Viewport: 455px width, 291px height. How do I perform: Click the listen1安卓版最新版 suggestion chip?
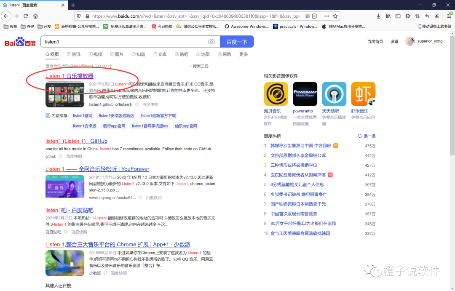point(117,116)
